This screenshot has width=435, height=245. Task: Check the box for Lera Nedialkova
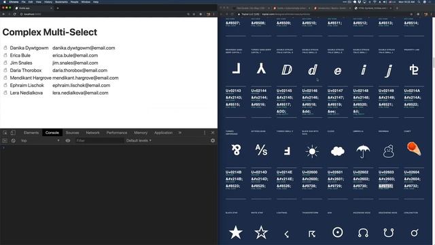tap(5, 93)
